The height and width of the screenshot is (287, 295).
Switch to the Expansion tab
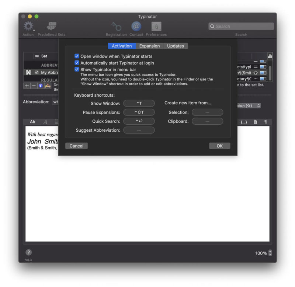coord(150,46)
